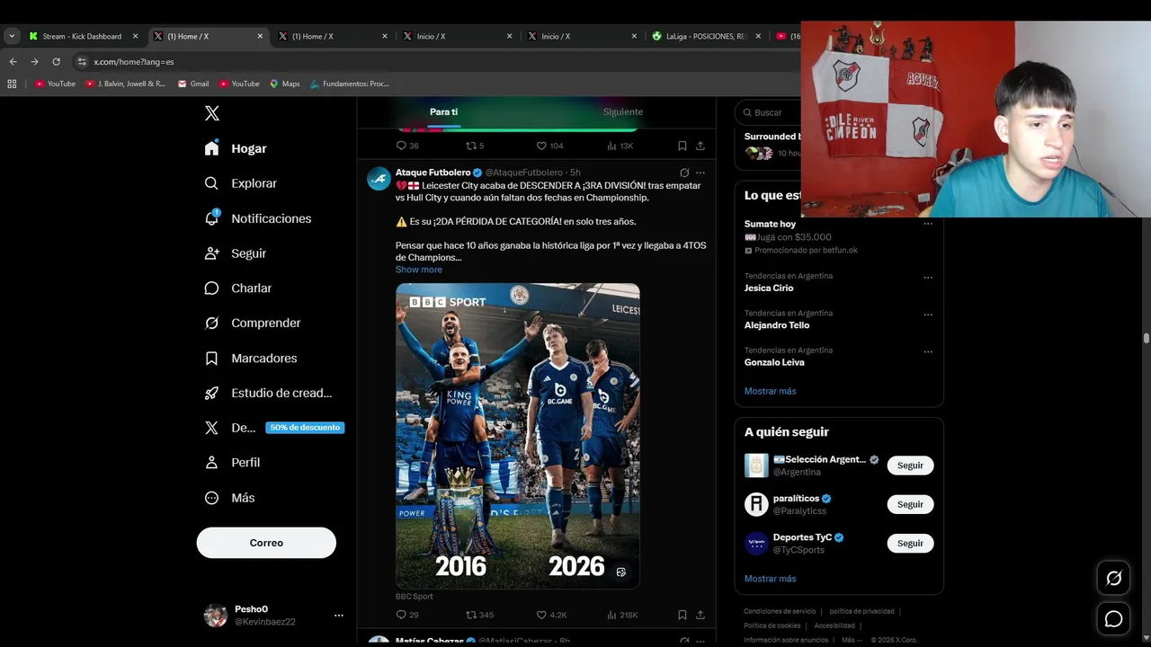Reply to the upper post with 36 comments
Screen dimensions: 1151x647
pos(407,146)
